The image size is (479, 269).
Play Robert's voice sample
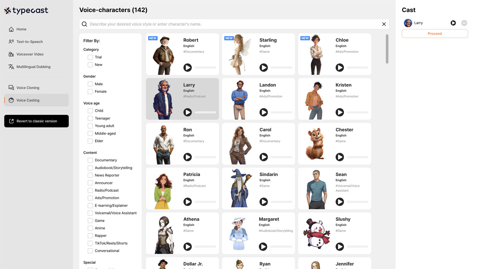187,68
